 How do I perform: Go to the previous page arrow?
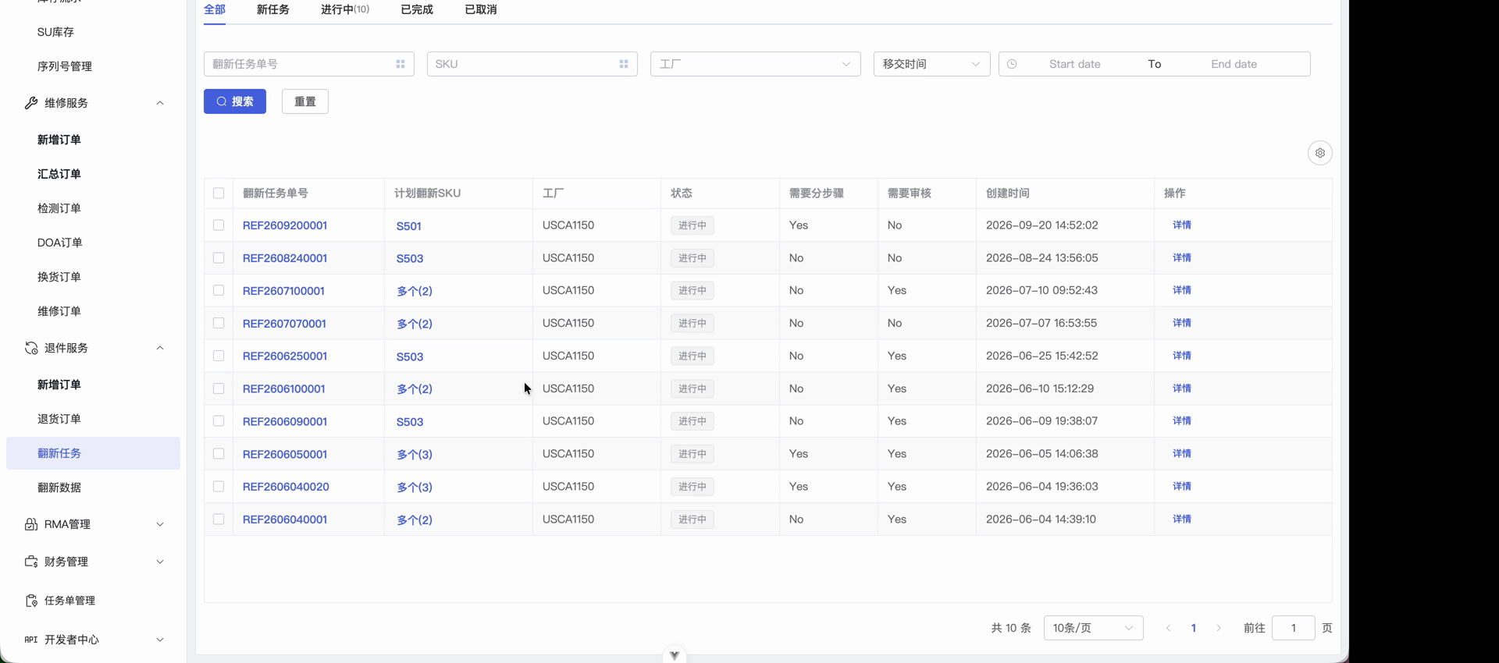[x=1169, y=628]
